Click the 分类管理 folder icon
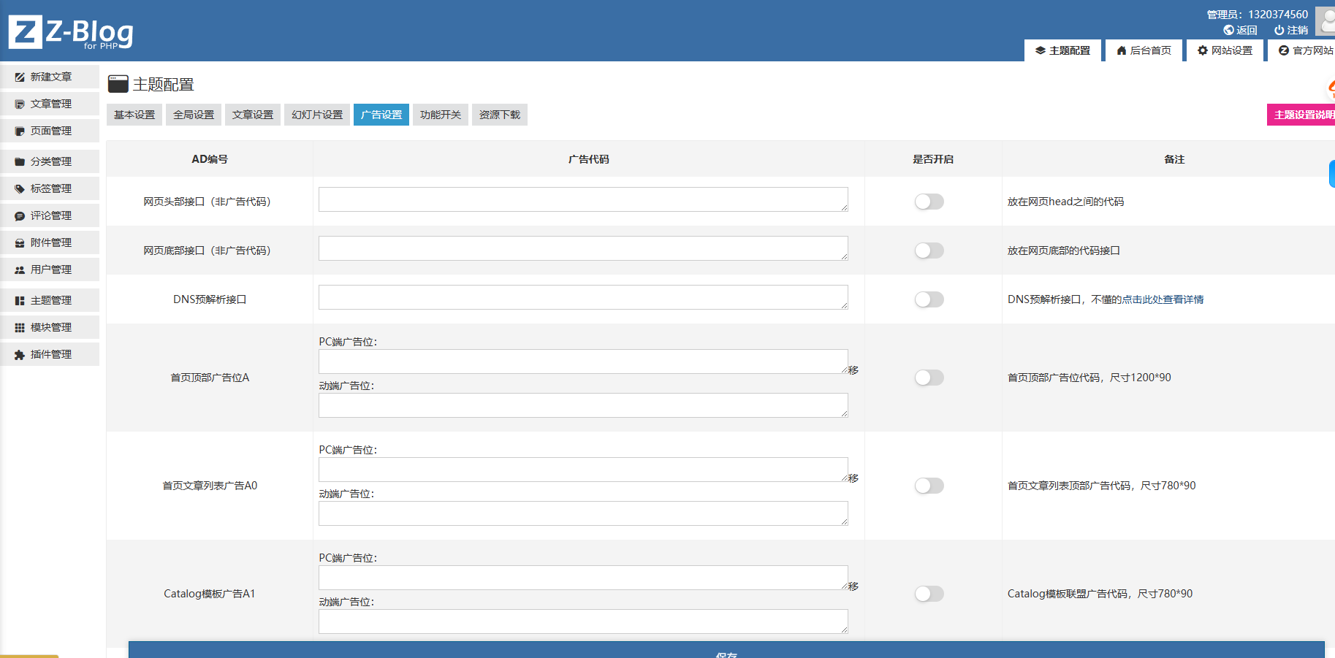Viewport: 1335px width, 658px height. (x=20, y=161)
